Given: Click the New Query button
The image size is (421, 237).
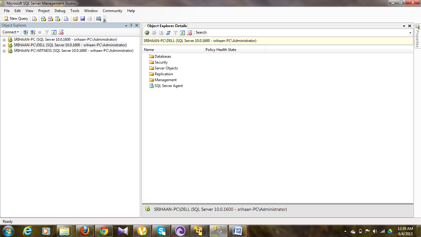Looking at the screenshot, I should tap(15, 19).
